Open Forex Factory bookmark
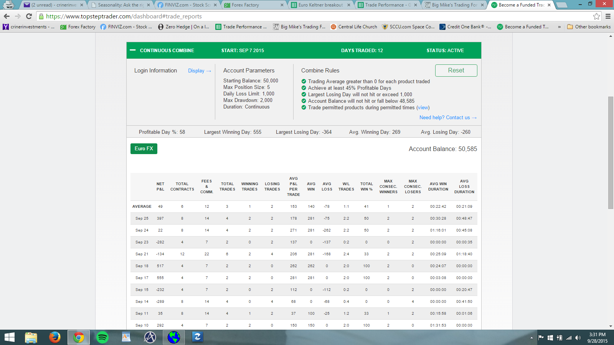 click(x=78, y=27)
